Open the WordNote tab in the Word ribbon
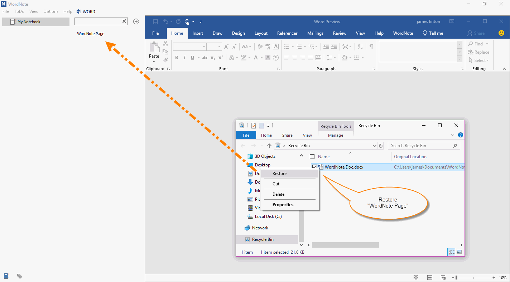The height and width of the screenshot is (282, 510). click(403, 33)
